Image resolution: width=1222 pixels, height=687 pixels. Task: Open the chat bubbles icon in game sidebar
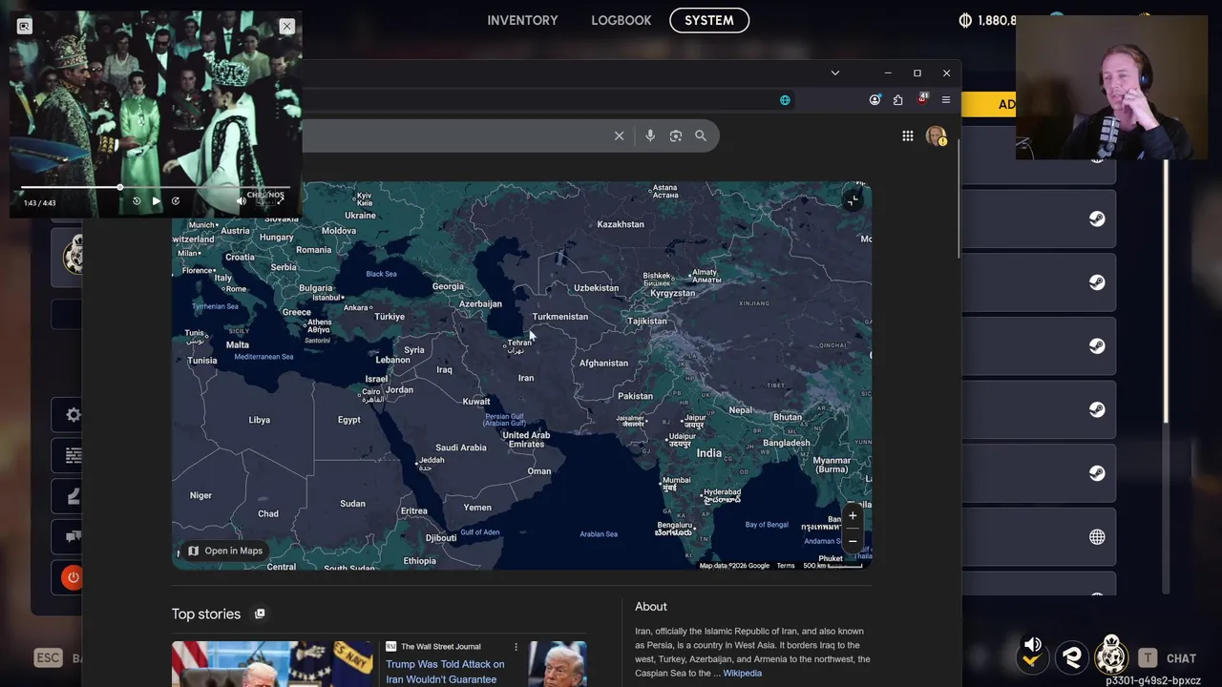point(74,536)
